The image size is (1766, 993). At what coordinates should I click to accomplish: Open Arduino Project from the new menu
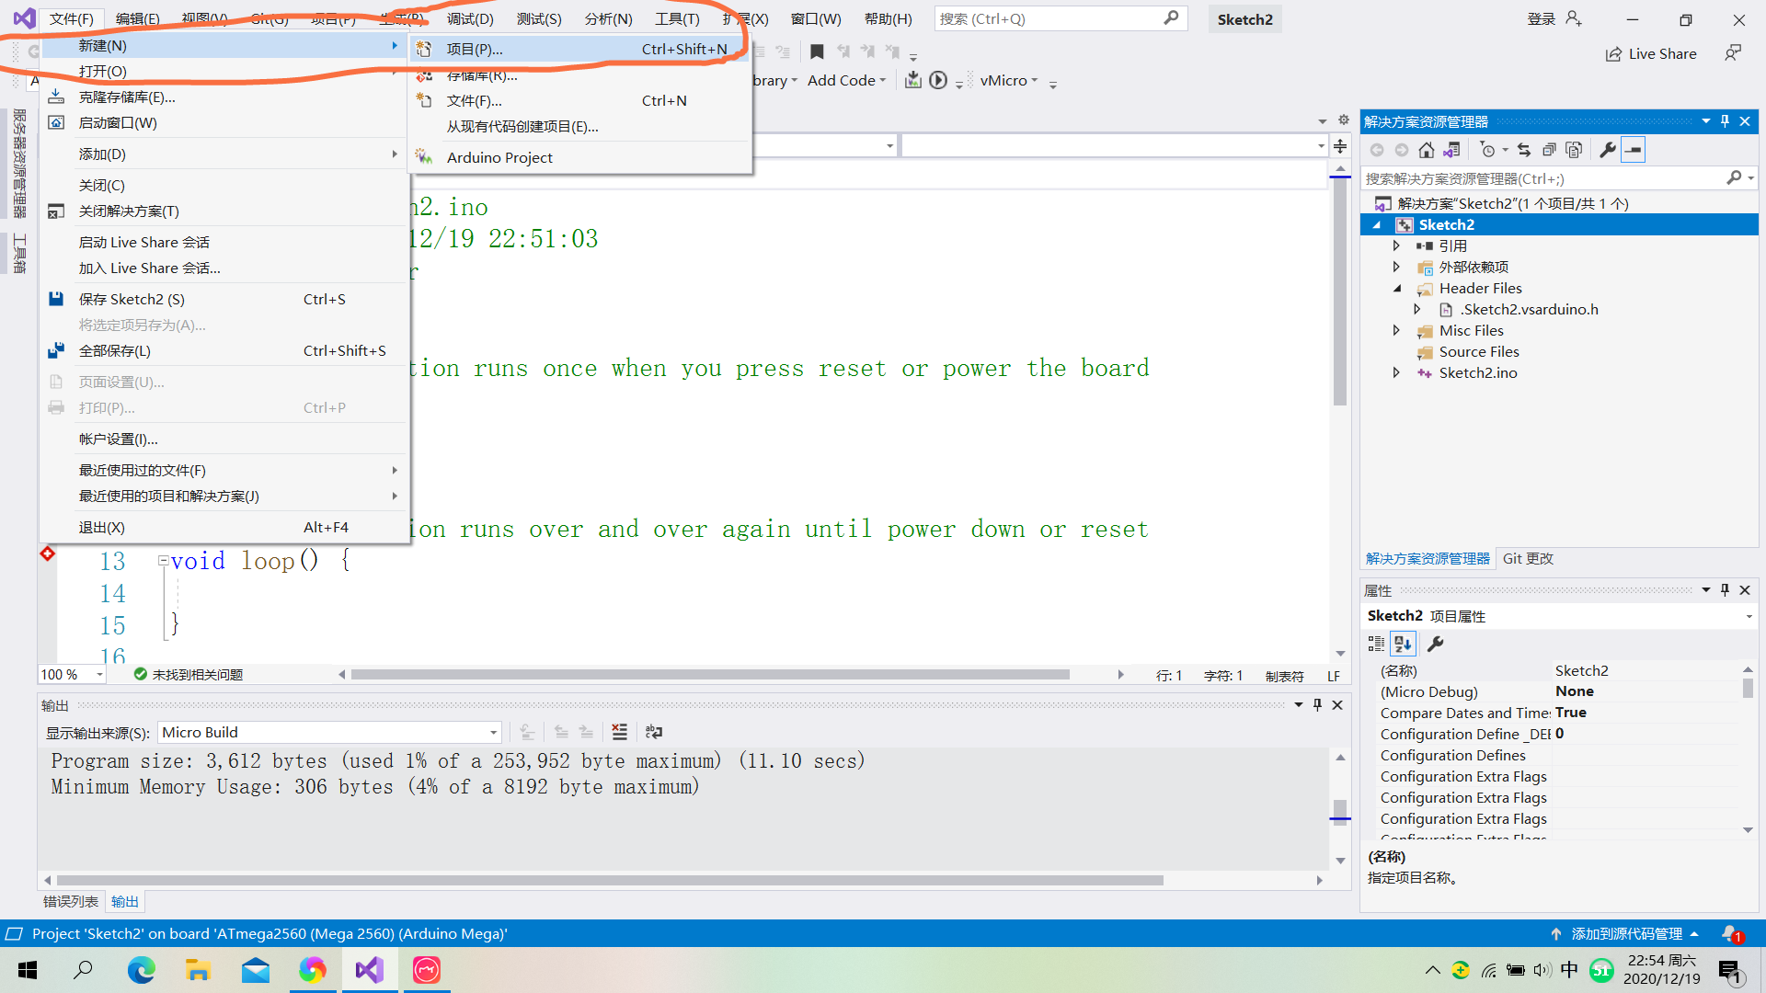[499, 157]
